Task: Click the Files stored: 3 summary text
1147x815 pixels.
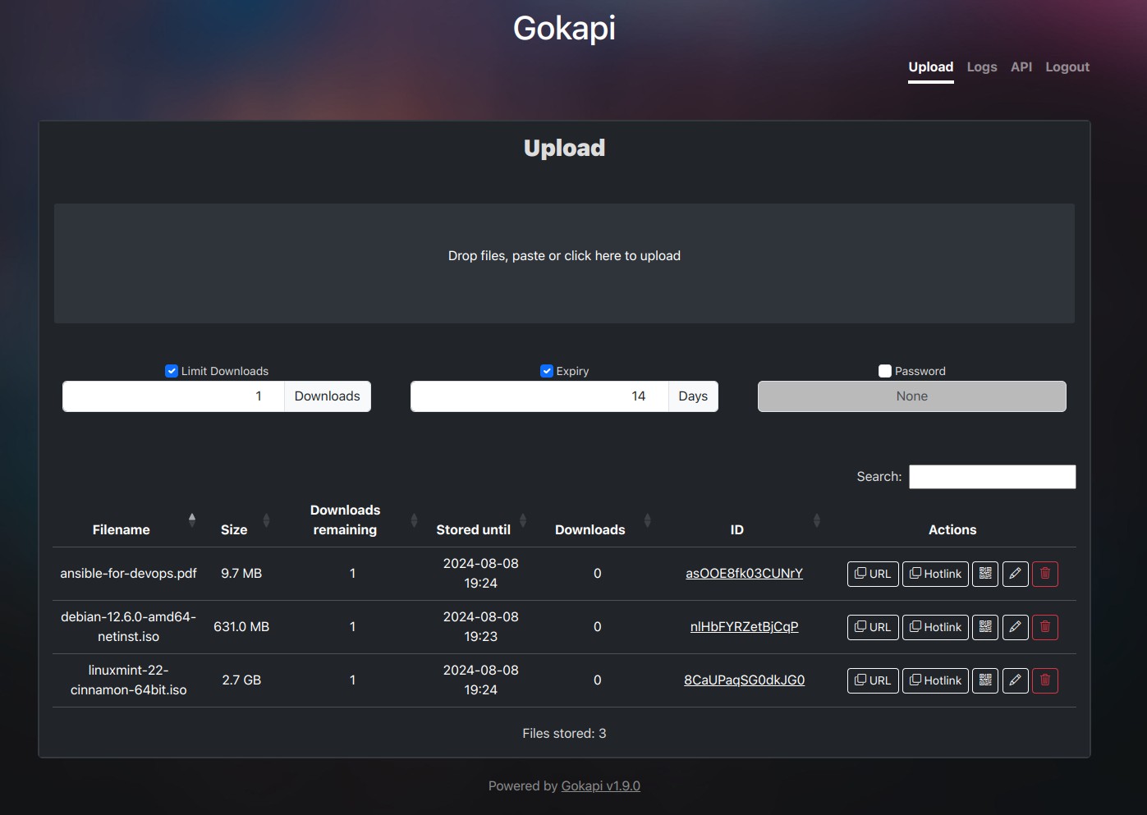Action: [x=564, y=734]
